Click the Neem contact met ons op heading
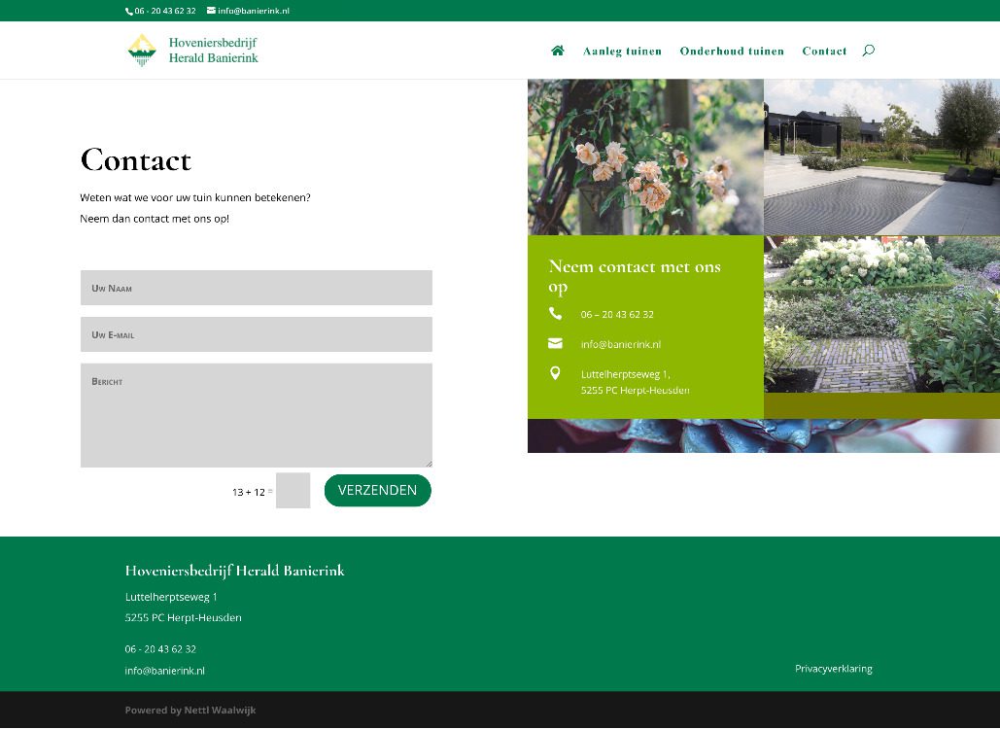This screenshot has height=729, width=1000. coord(635,276)
